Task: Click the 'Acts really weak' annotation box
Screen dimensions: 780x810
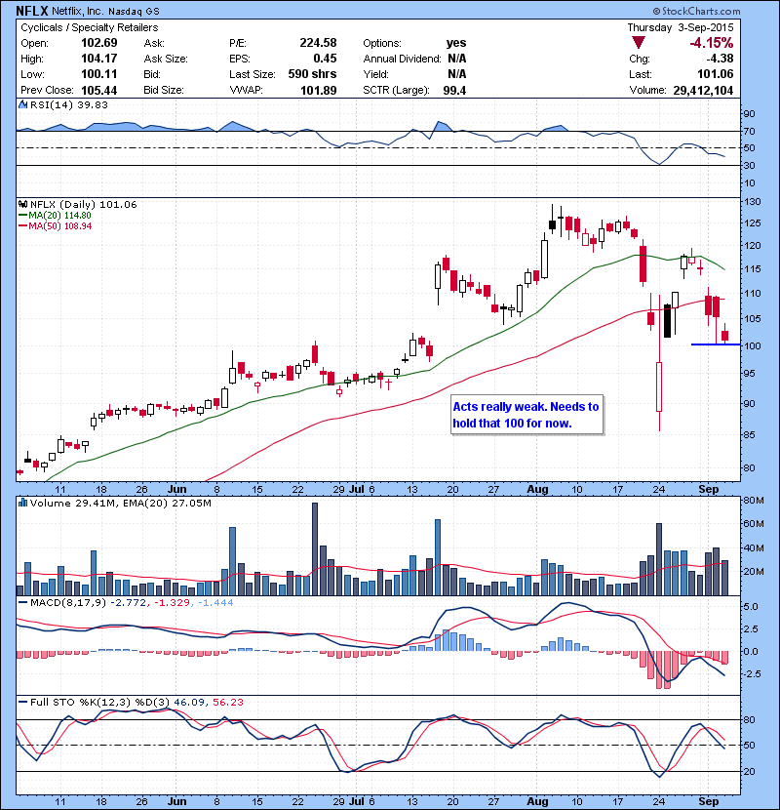Action: (x=527, y=415)
